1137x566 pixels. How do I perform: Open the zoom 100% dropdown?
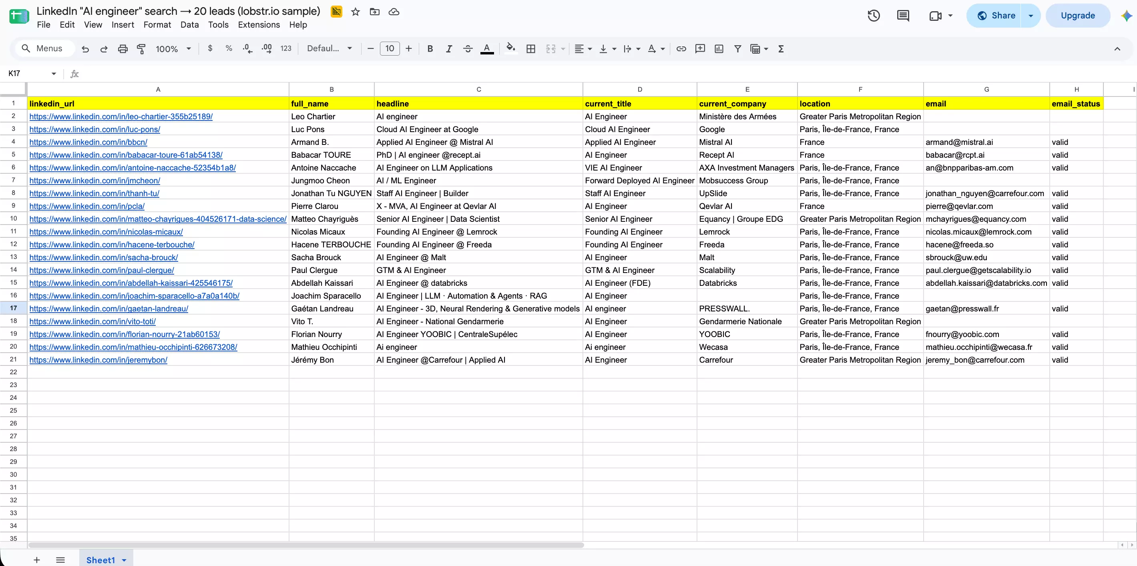[x=173, y=49]
